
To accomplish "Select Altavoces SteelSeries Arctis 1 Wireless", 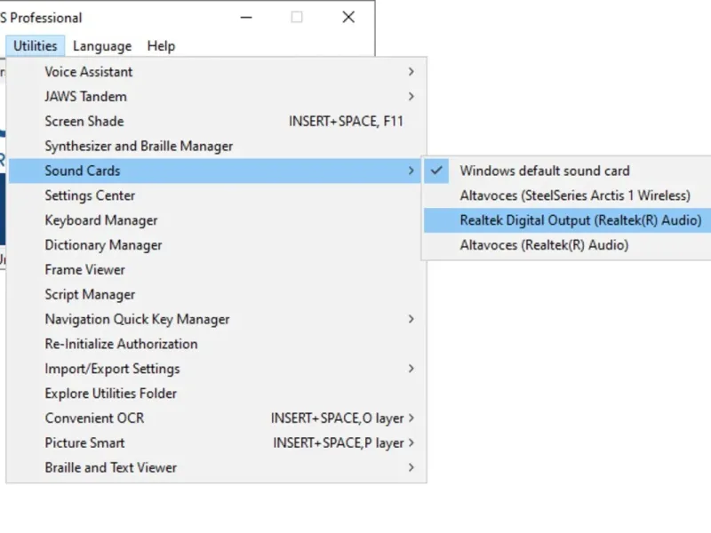I will (574, 195).
